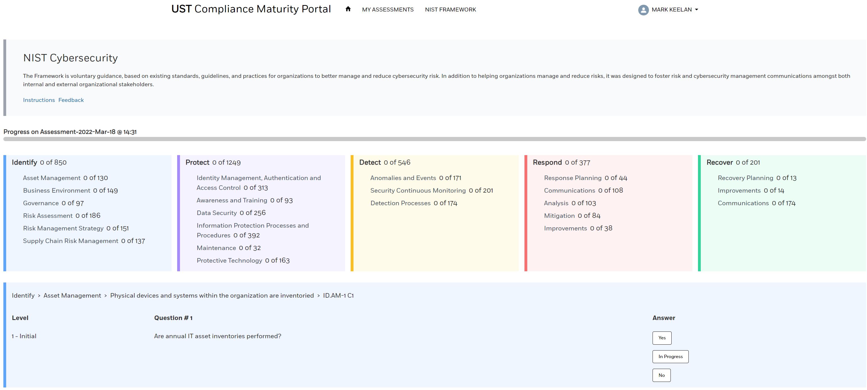Select Security Continuous Monitoring category
867x390 pixels.
pyautogui.click(x=418, y=191)
